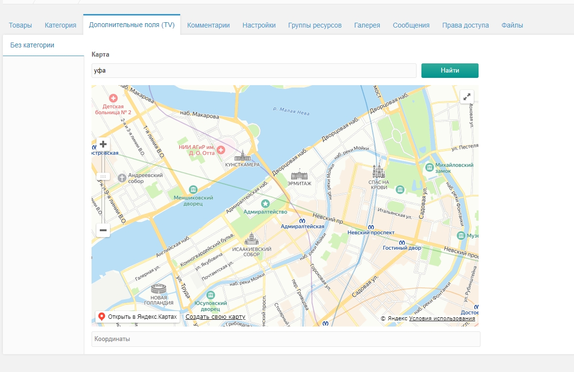Select the Kunstkamera landmark icon
574x372 pixels.
pos(242,156)
